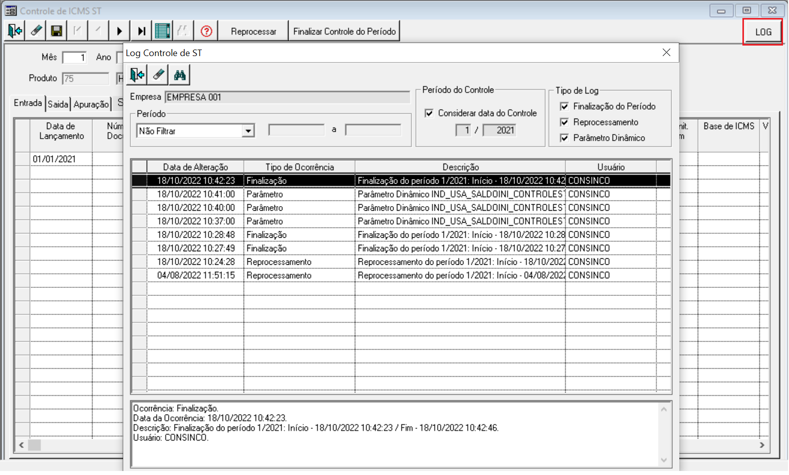Click greyed first record arrow icon
The image size is (789, 475).
77,31
